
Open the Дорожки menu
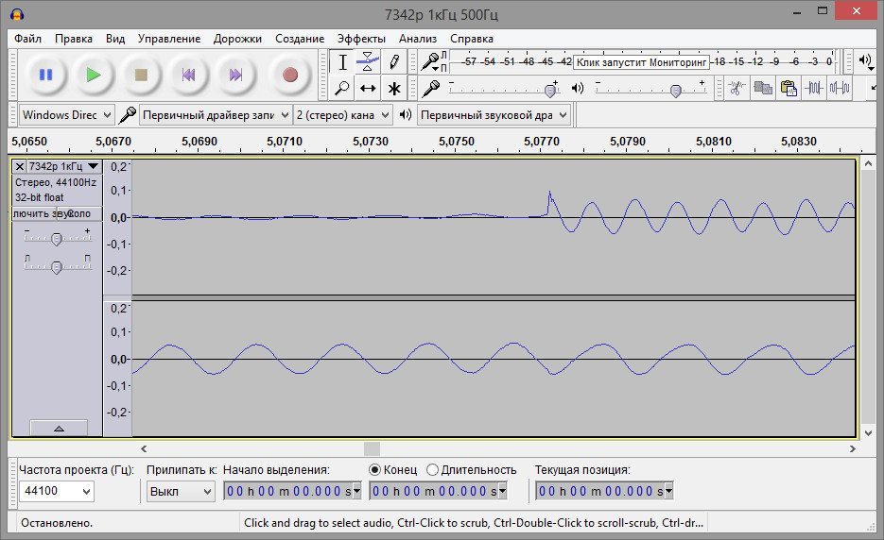(237, 39)
